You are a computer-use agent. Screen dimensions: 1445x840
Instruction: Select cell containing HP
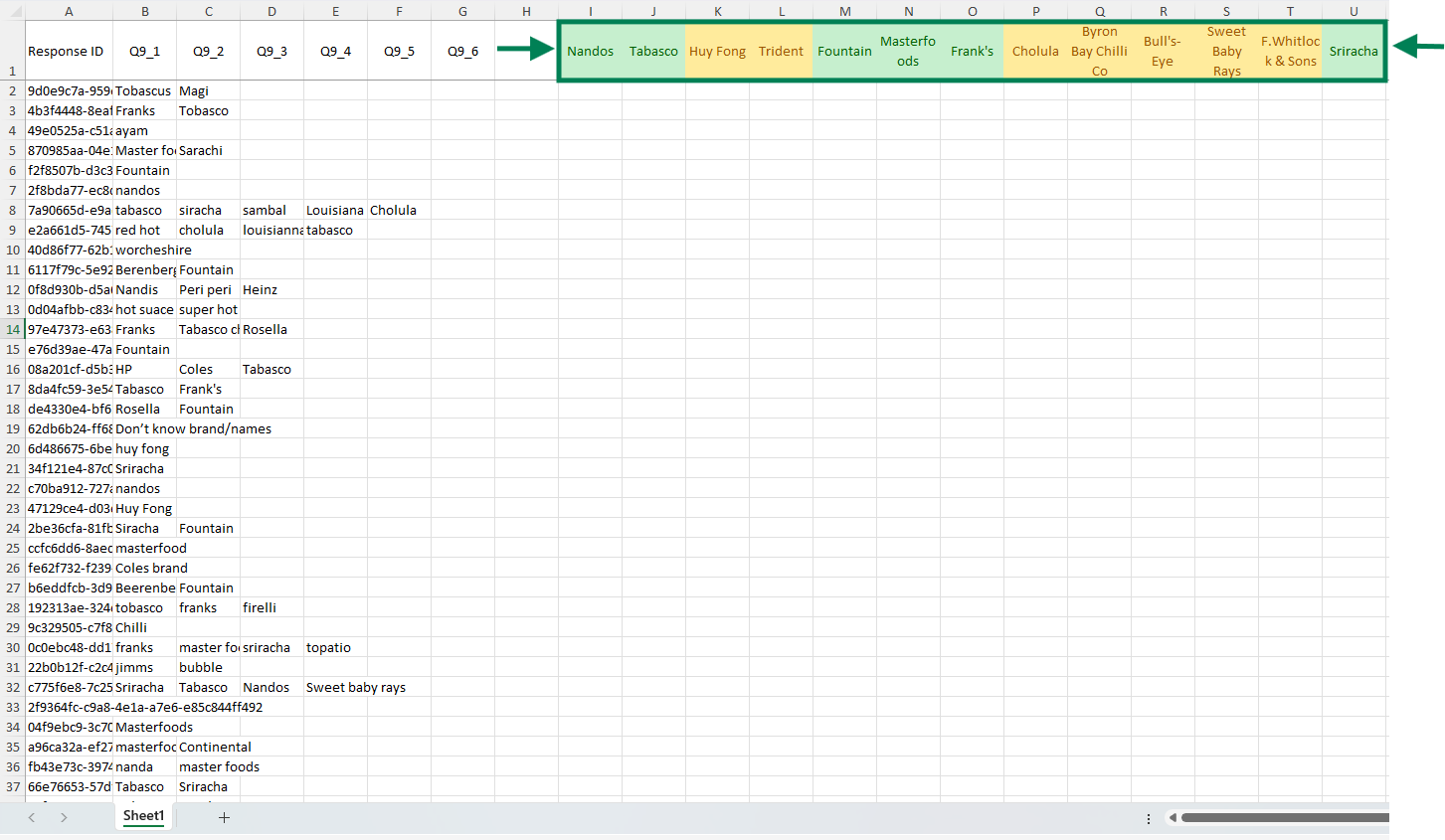tap(144, 369)
